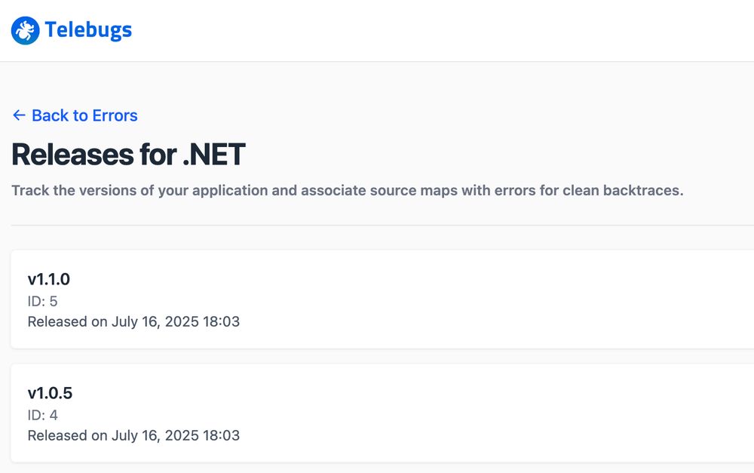Click the description text about tracking versions

(x=347, y=191)
